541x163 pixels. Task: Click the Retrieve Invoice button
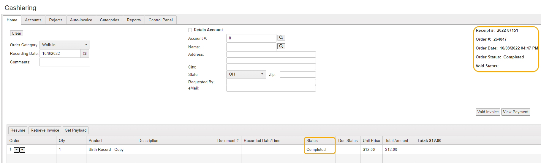point(45,130)
